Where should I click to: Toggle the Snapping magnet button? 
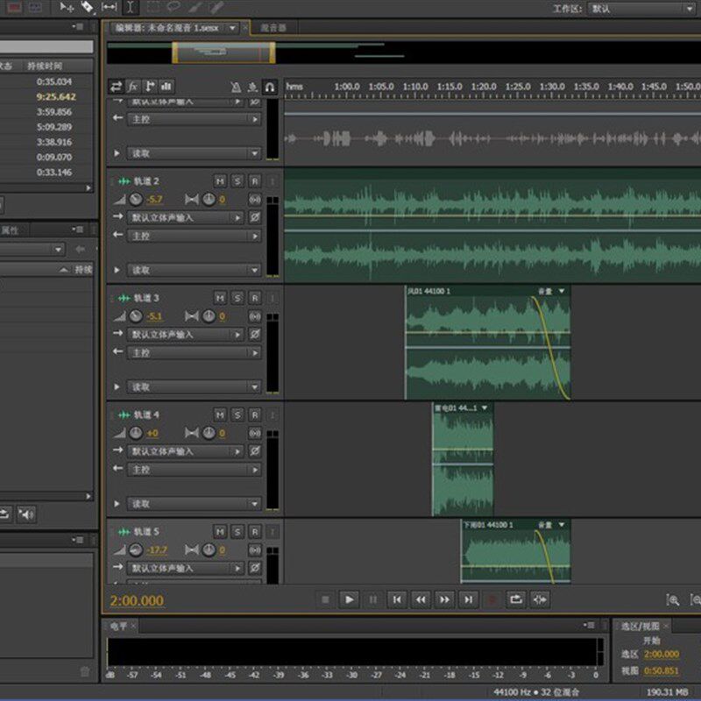click(270, 87)
